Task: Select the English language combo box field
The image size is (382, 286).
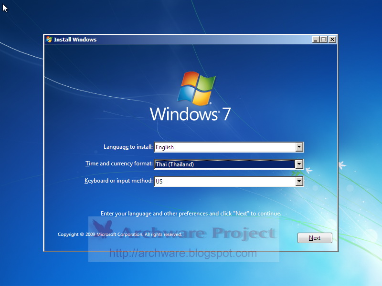Action: tap(229, 147)
